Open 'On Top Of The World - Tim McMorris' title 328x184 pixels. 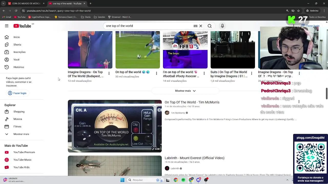[192, 102]
